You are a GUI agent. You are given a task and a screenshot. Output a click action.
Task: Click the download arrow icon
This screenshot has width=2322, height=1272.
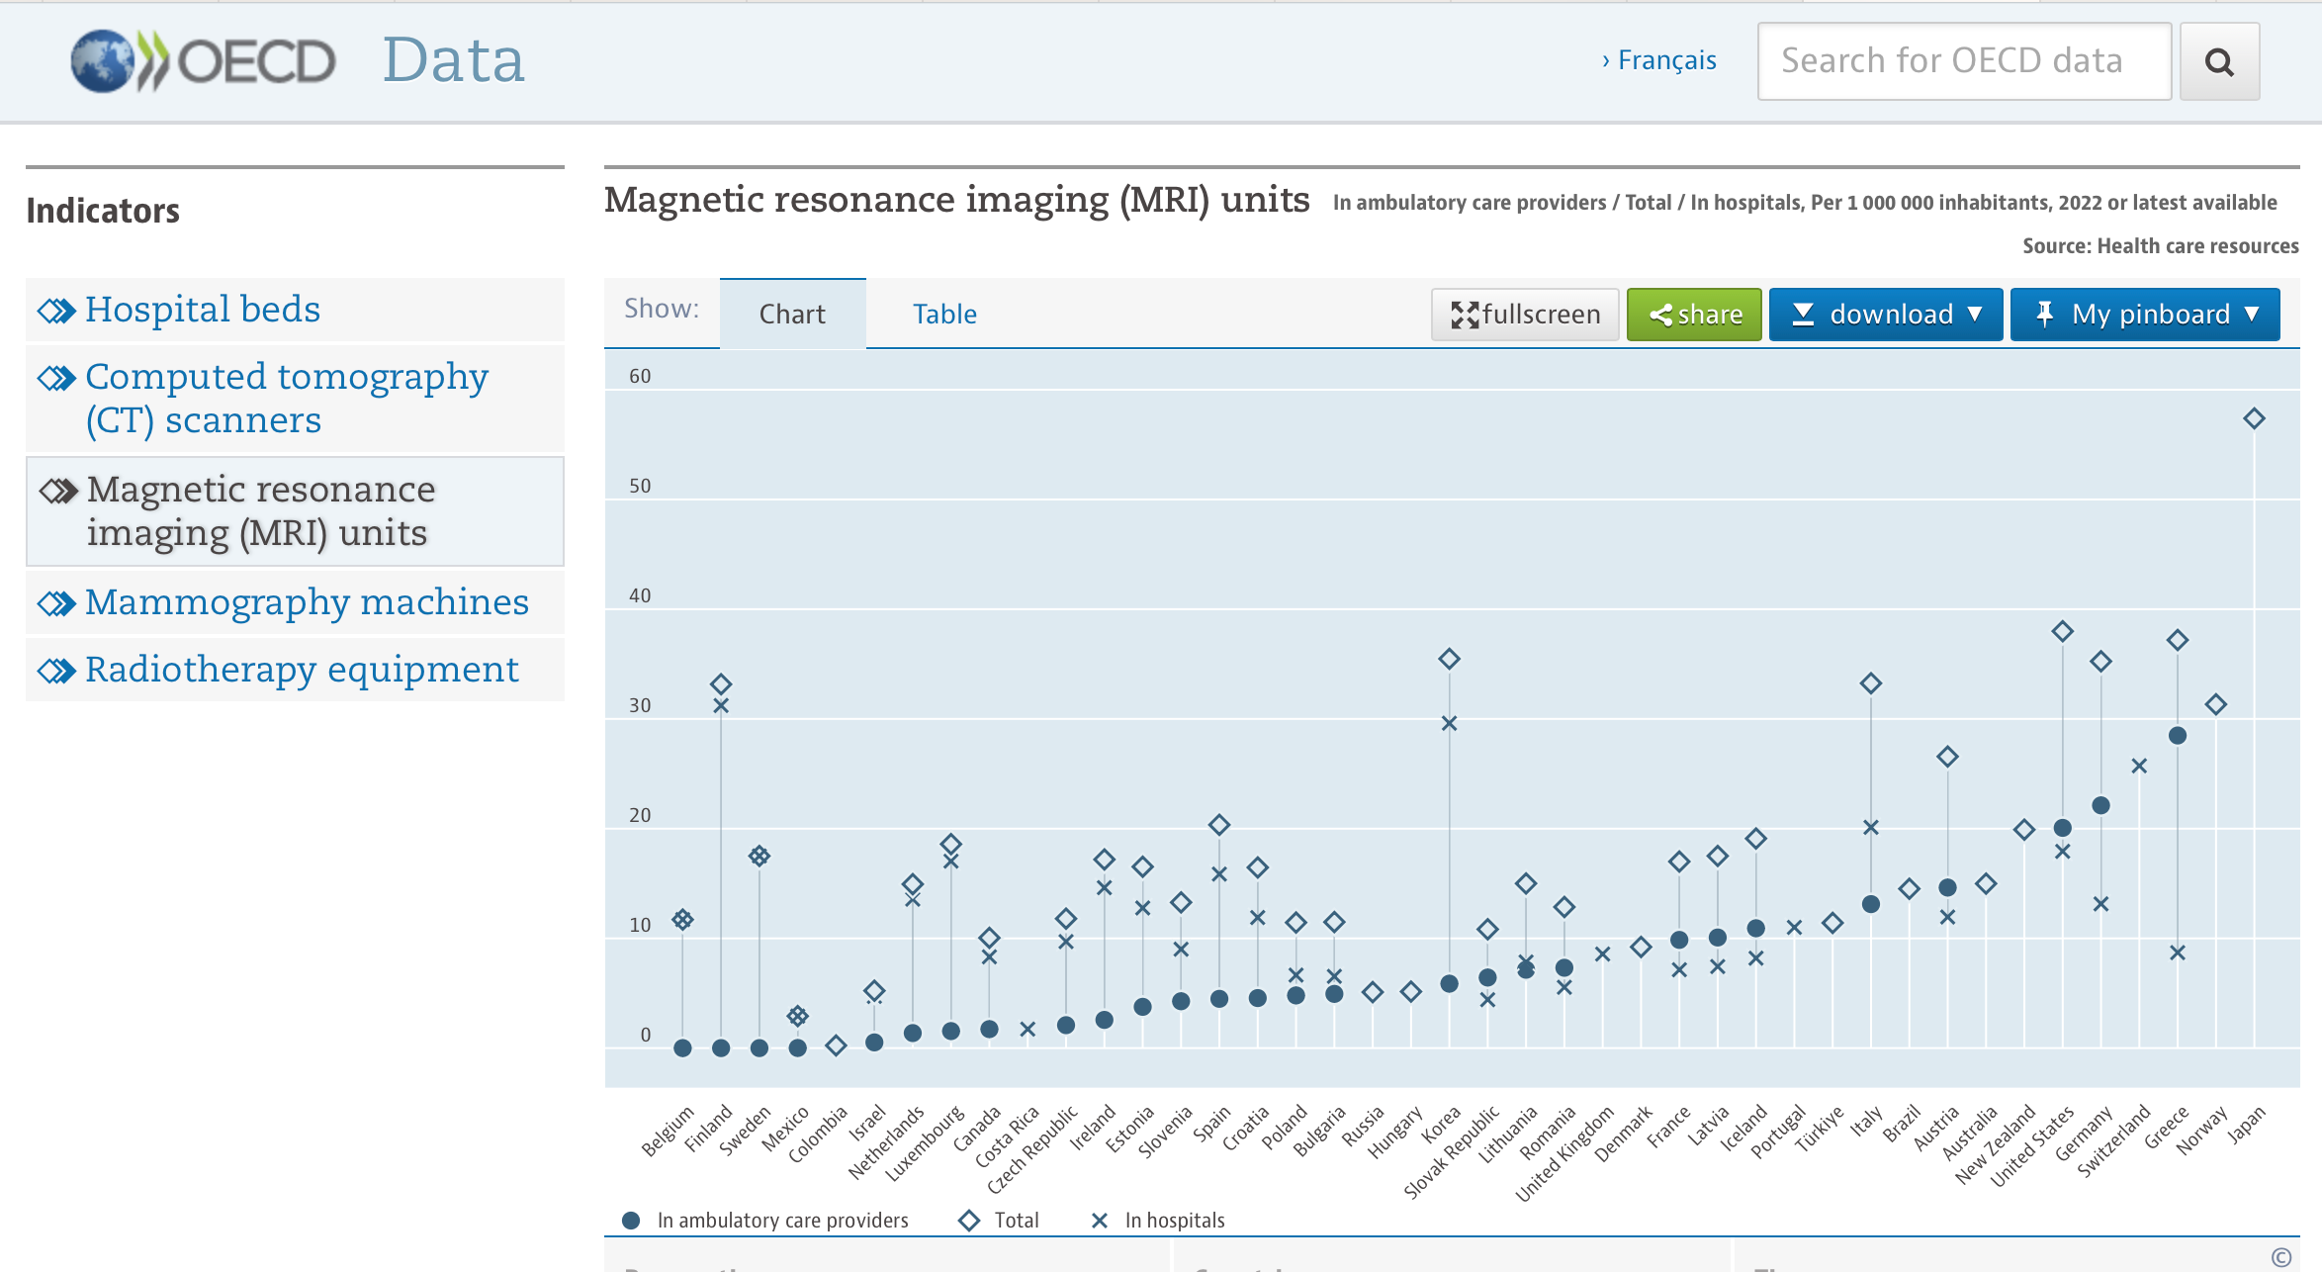tap(1803, 315)
